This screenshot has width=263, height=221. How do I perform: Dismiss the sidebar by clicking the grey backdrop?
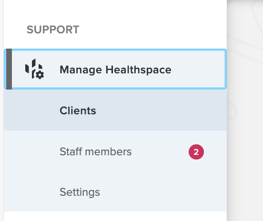point(245,110)
